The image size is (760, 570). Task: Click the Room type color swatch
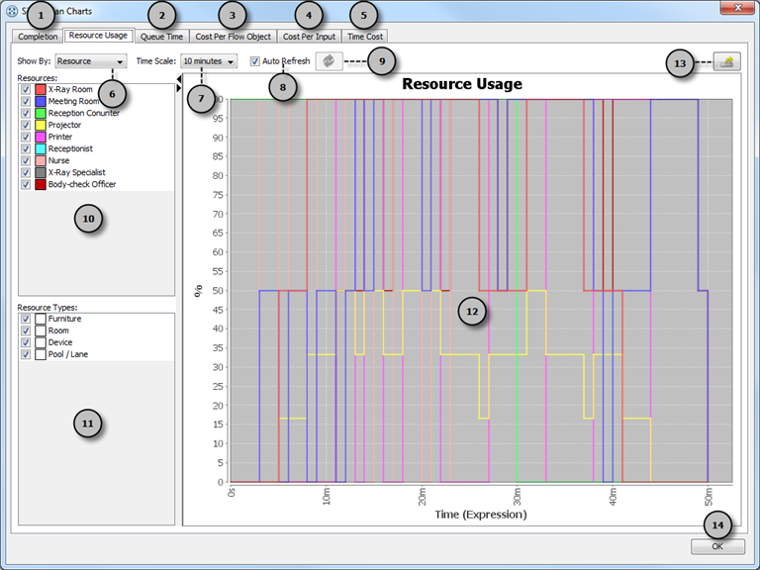(x=41, y=331)
